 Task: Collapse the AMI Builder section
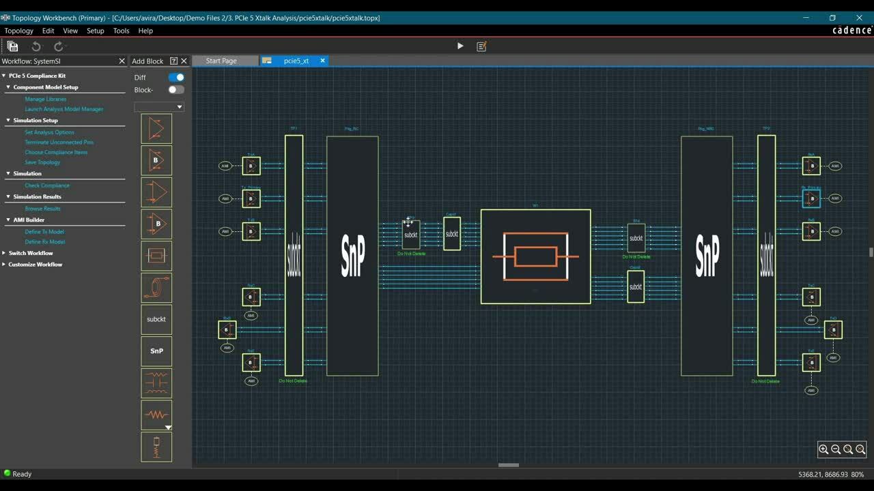pyautogui.click(x=8, y=220)
